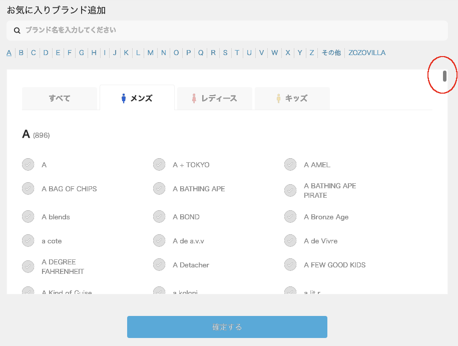
Task: Select the A Detacher brand checkbox
Action: pyautogui.click(x=159, y=265)
